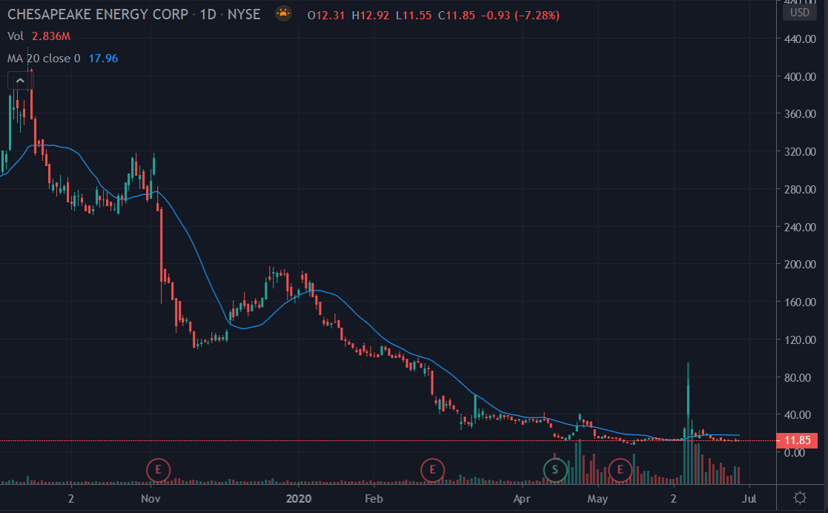Click the earnings E marker above Nov
This screenshot has height=513, width=828.
coord(158,469)
